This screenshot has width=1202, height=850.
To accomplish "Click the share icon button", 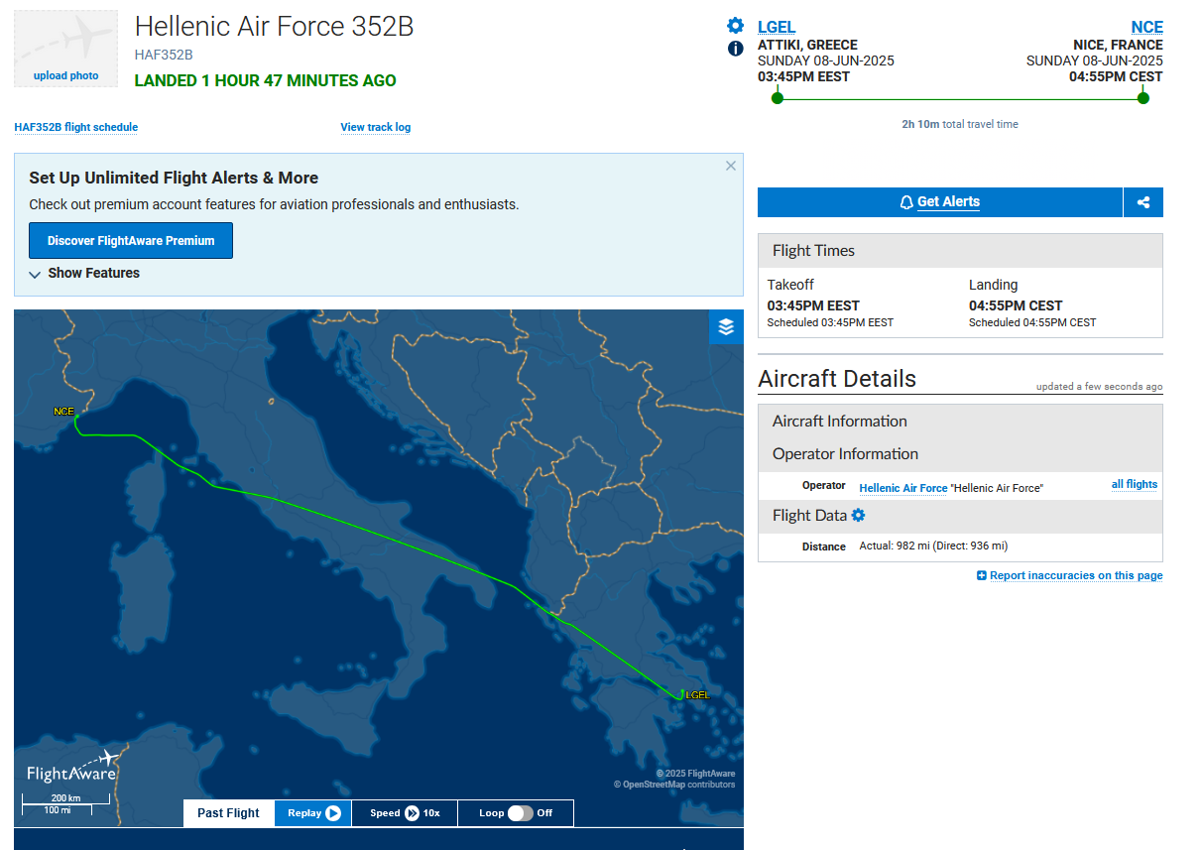I will 1143,202.
